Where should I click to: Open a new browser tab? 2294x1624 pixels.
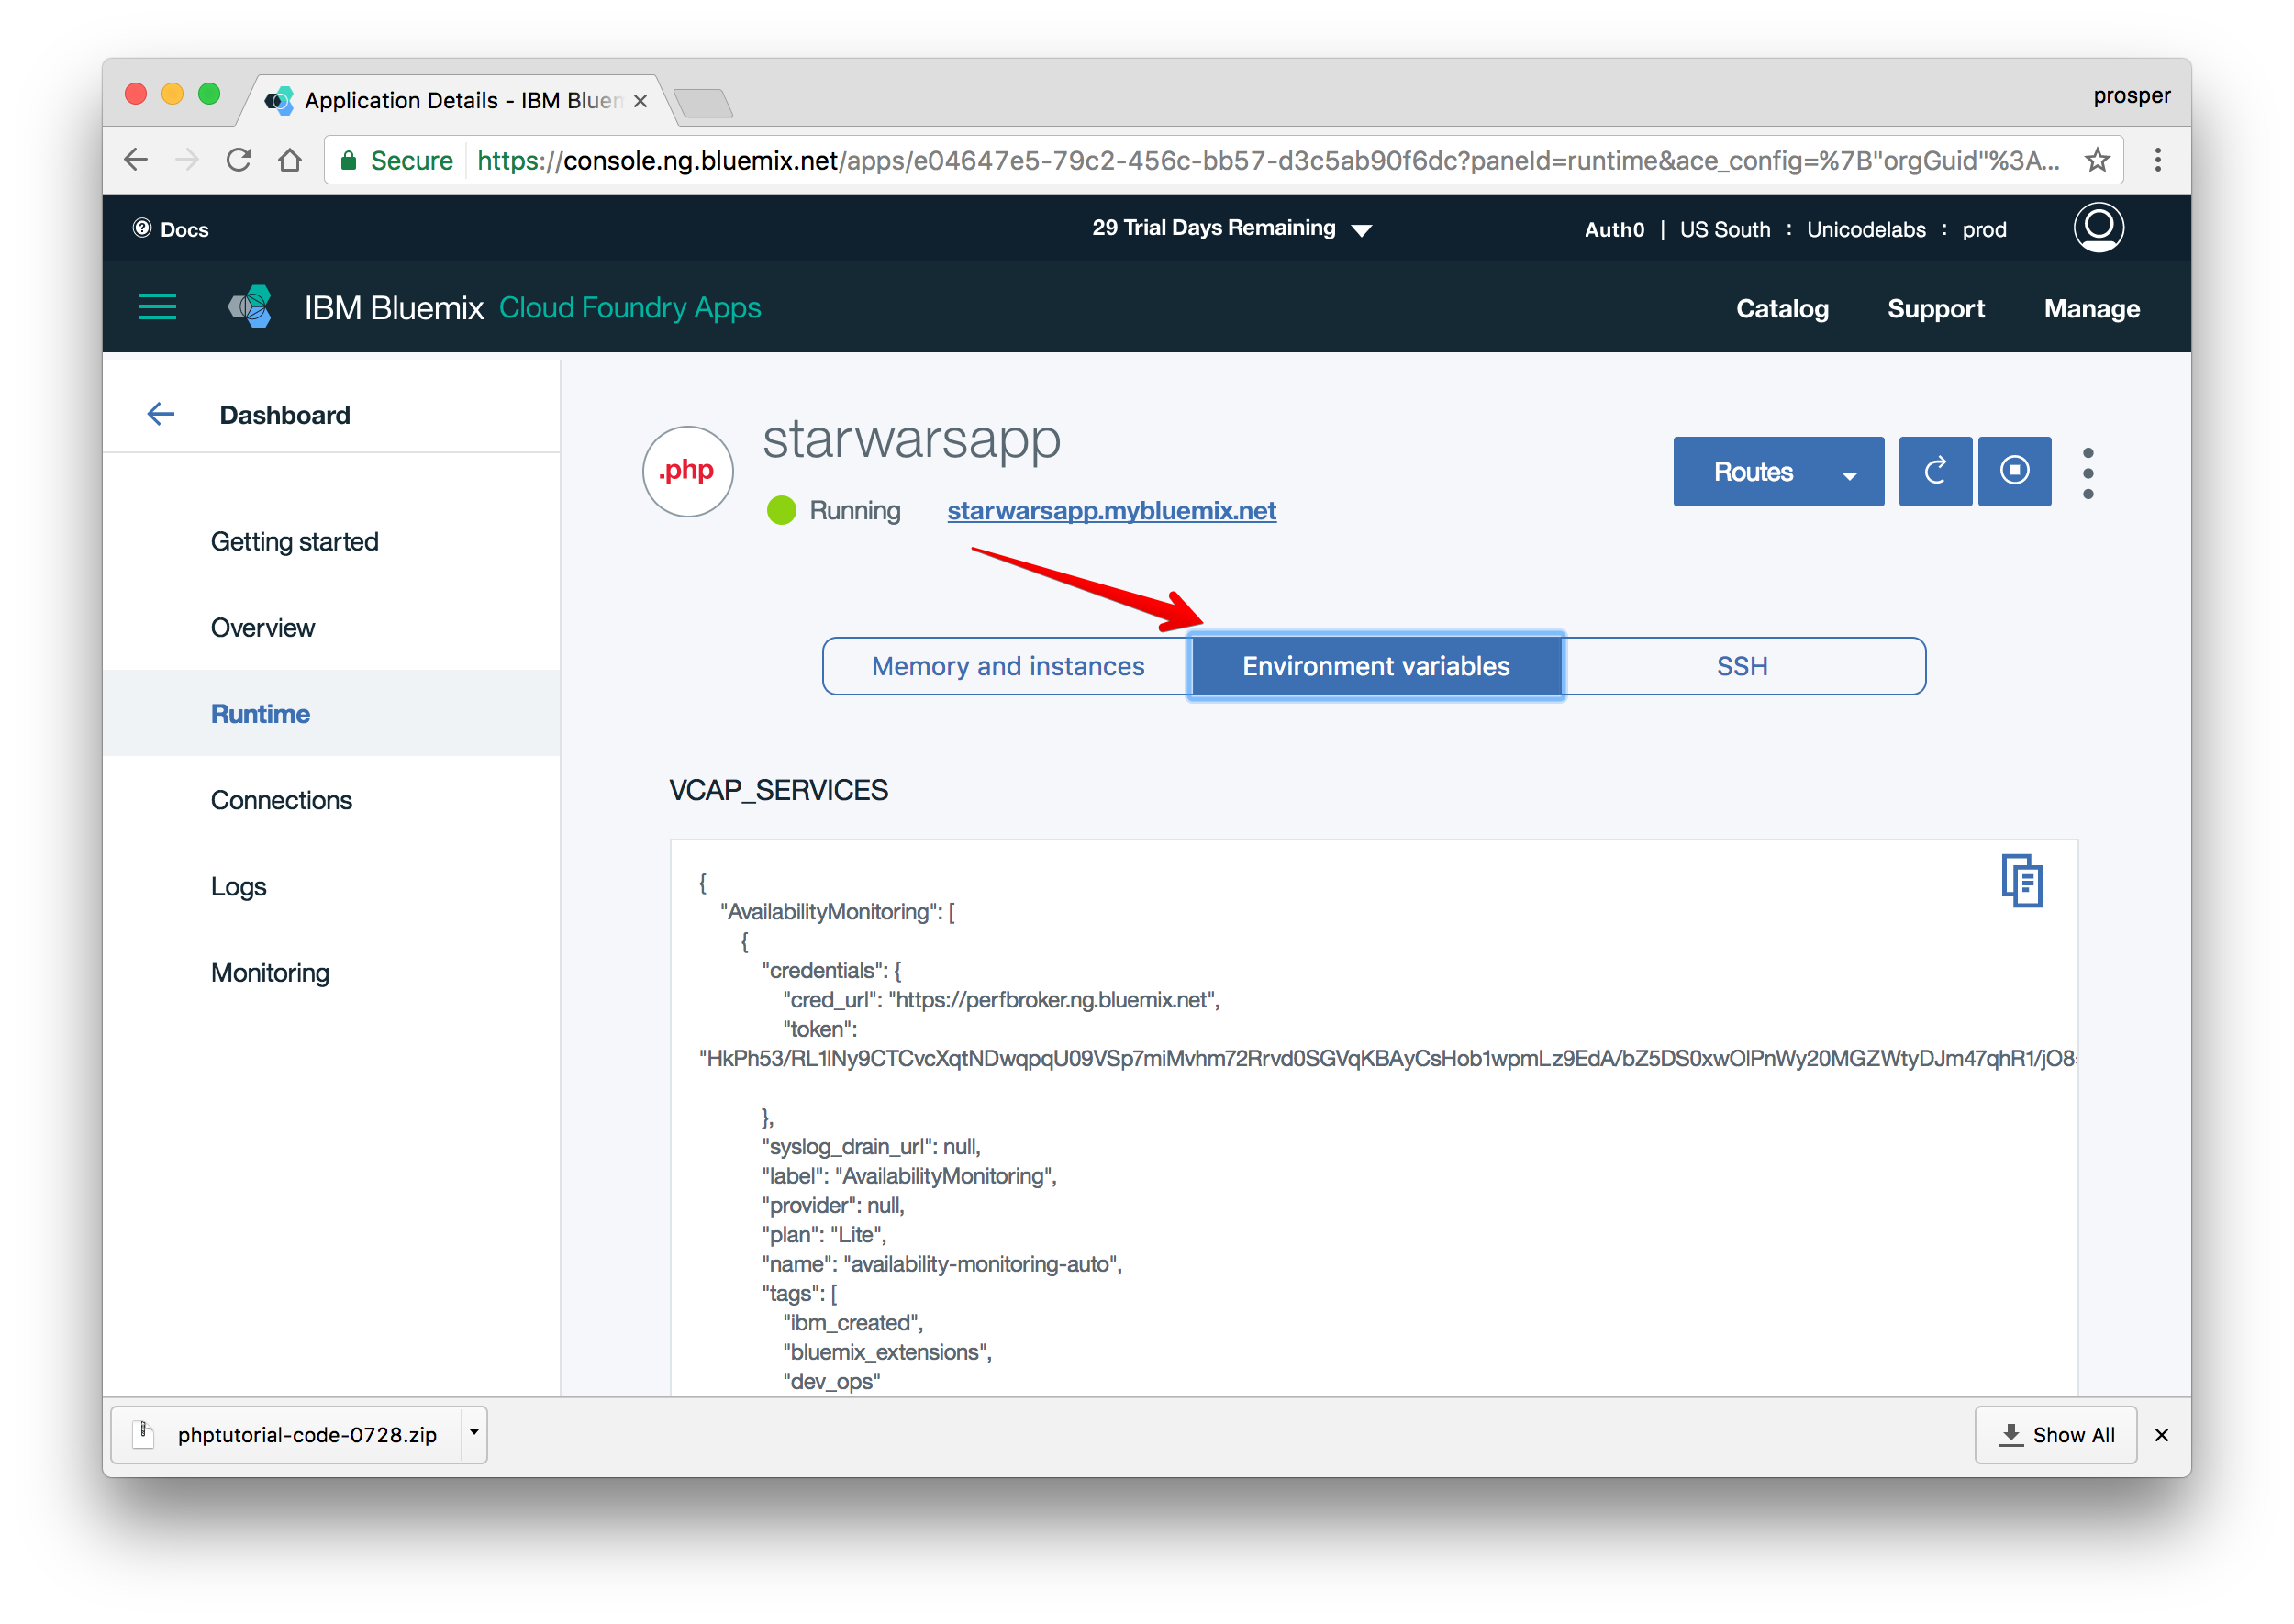pos(703,102)
